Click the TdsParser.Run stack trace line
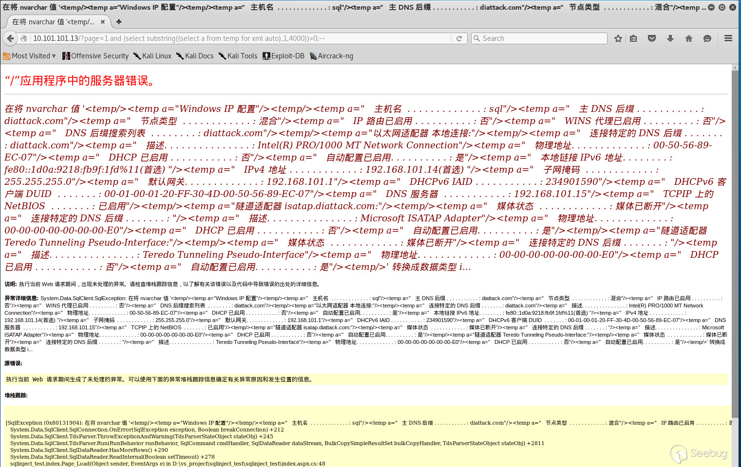 (277, 443)
